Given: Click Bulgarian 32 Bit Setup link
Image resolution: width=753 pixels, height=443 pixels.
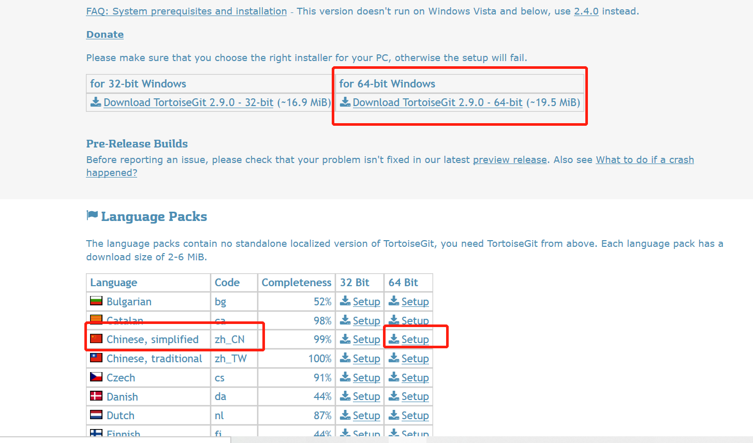Looking at the screenshot, I should [x=366, y=302].
